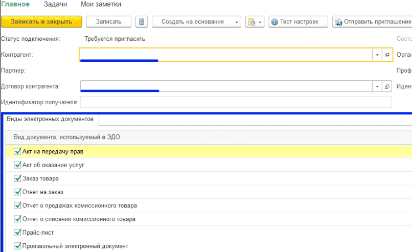The width and height of the screenshot is (412, 252).
Task: Open the Задачи section
Action: [55, 4]
